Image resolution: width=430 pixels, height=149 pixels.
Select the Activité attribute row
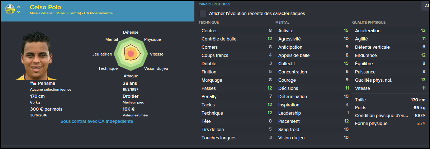click(x=313, y=31)
